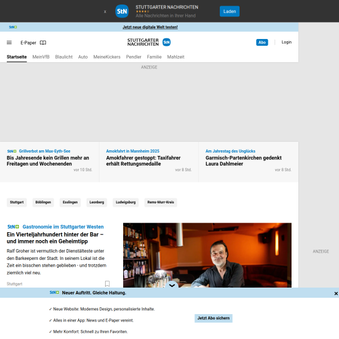Screen dimensions: 339x339
Task: Click Laden to get the app
Action: (229, 11)
